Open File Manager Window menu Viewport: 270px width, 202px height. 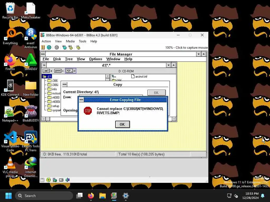point(113,59)
